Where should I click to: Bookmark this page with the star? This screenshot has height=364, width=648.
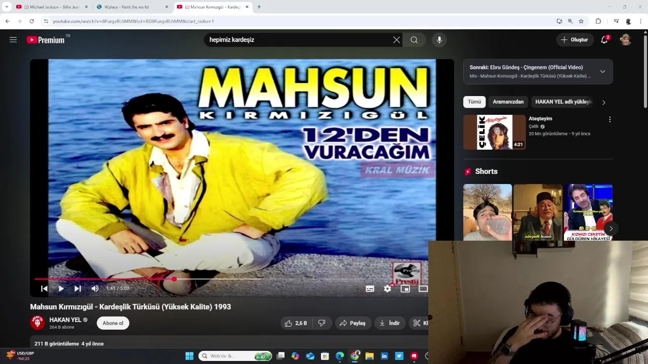pos(581,21)
